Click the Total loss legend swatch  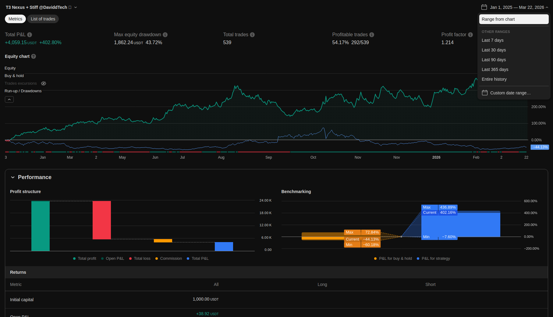(130, 259)
